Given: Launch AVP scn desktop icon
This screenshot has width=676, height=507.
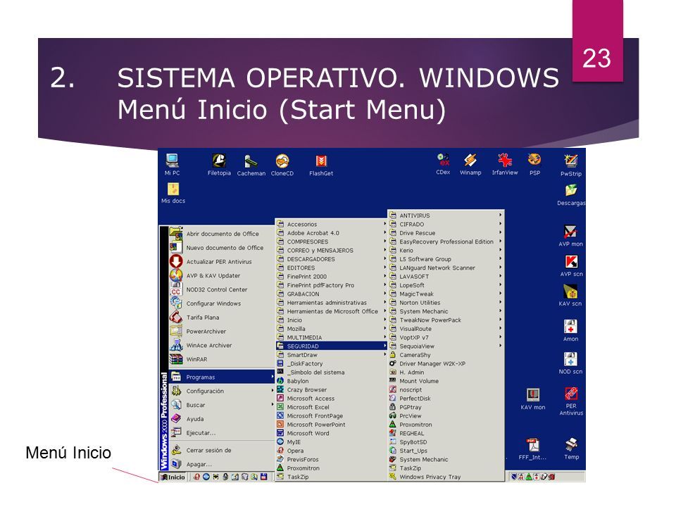Looking at the screenshot, I should [571, 265].
